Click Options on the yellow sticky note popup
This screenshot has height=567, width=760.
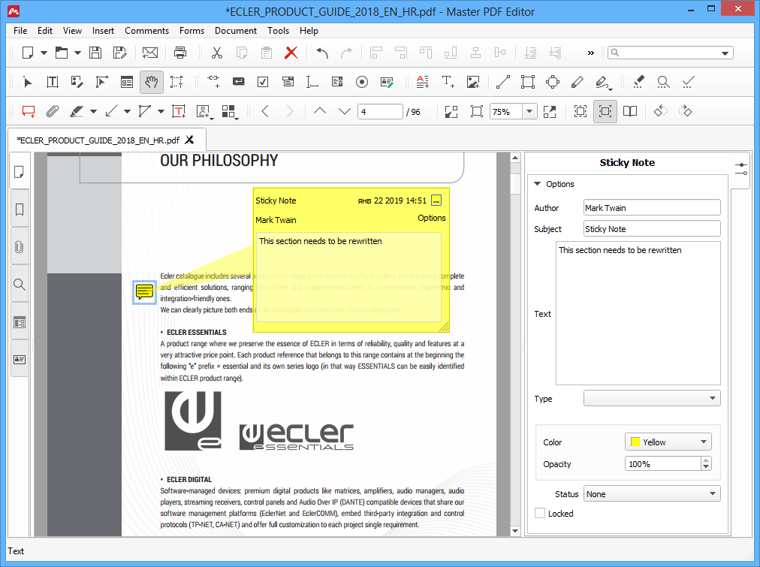[432, 217]
